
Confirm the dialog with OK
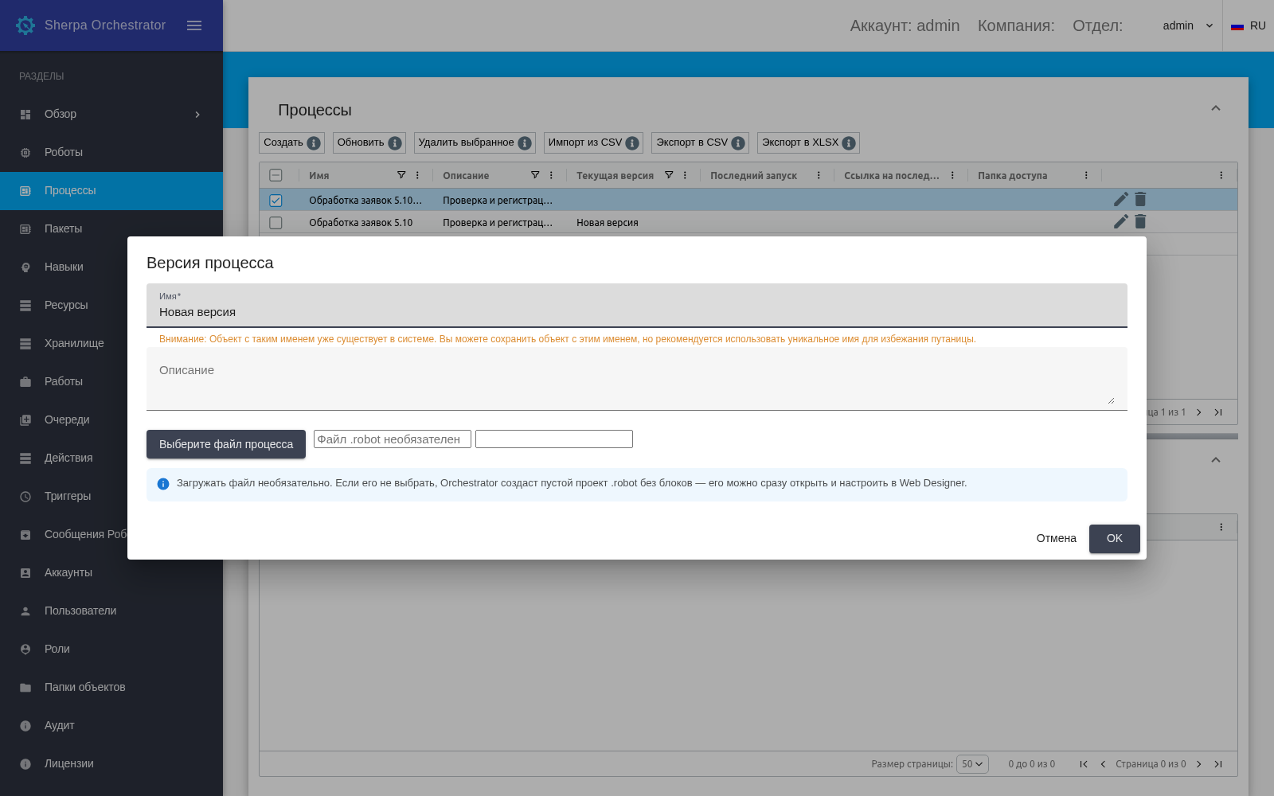[1115, 539]
